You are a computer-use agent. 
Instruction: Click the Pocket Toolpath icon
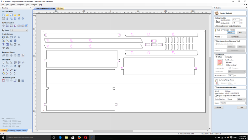pos(217,13)
